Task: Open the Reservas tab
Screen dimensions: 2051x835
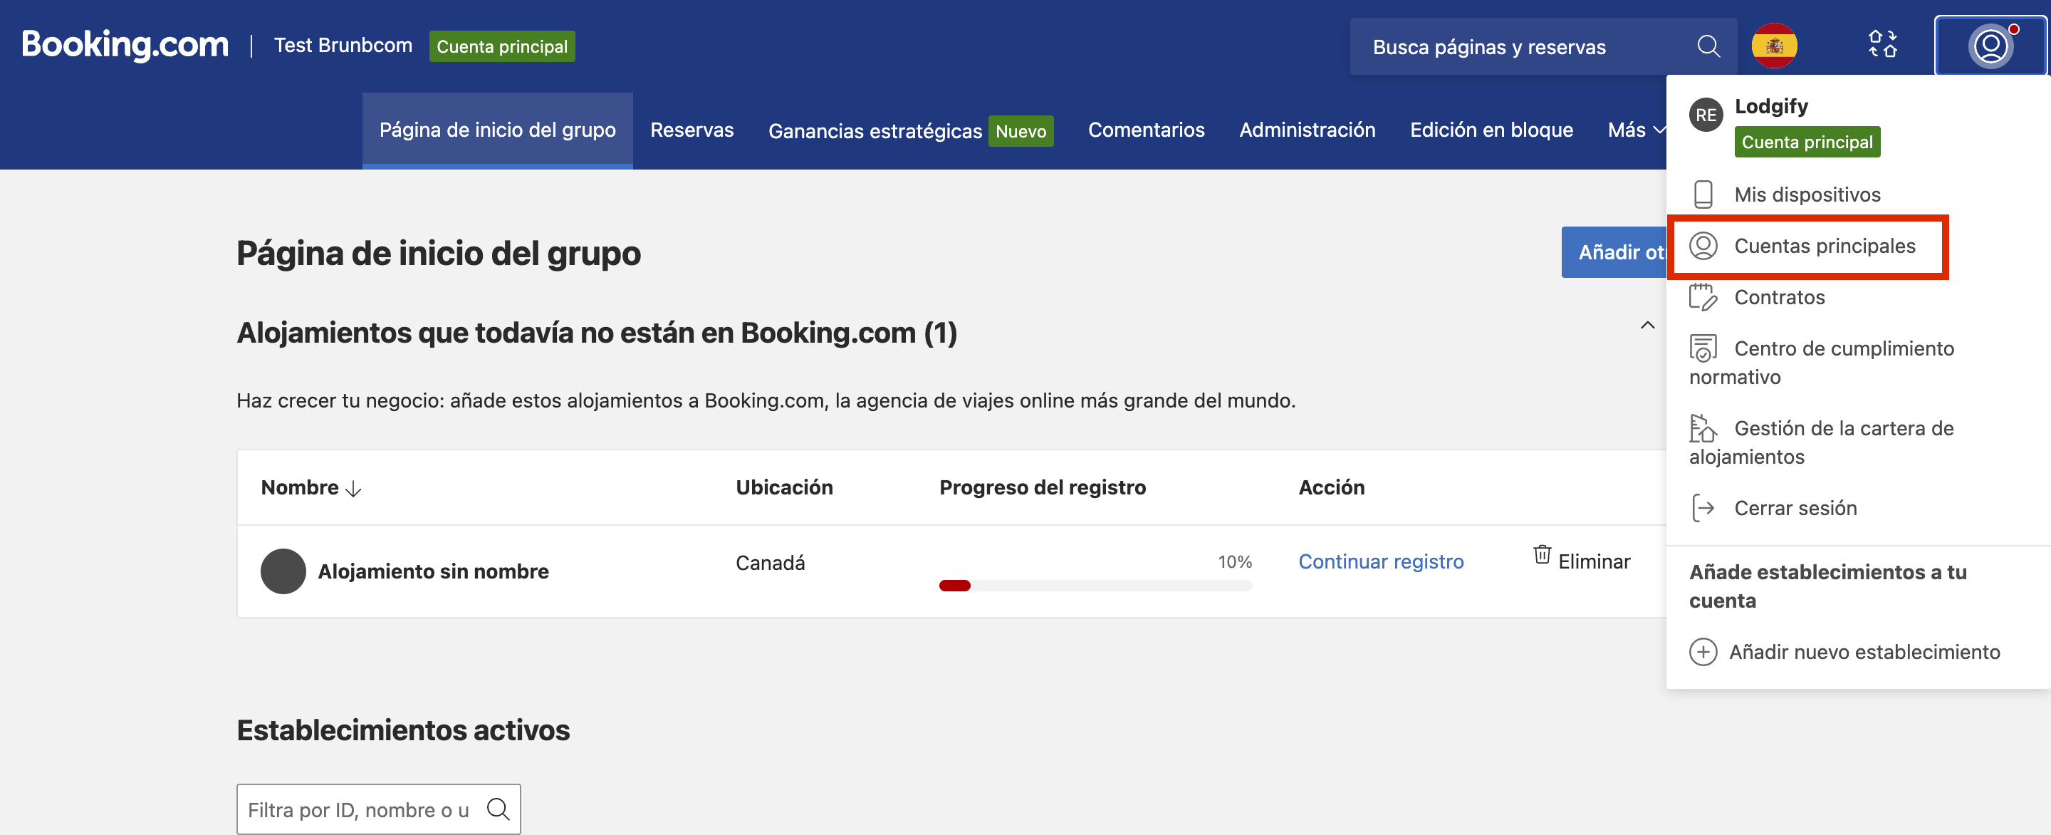Action: tap(691, 130)
